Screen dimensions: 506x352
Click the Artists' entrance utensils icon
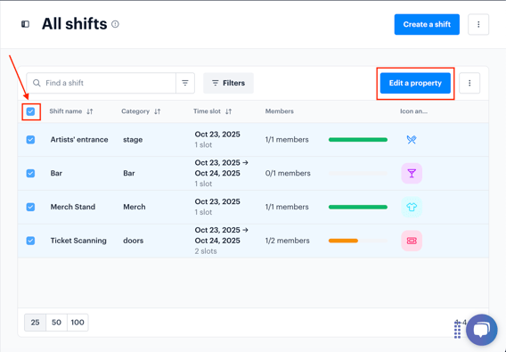[412, 140]
